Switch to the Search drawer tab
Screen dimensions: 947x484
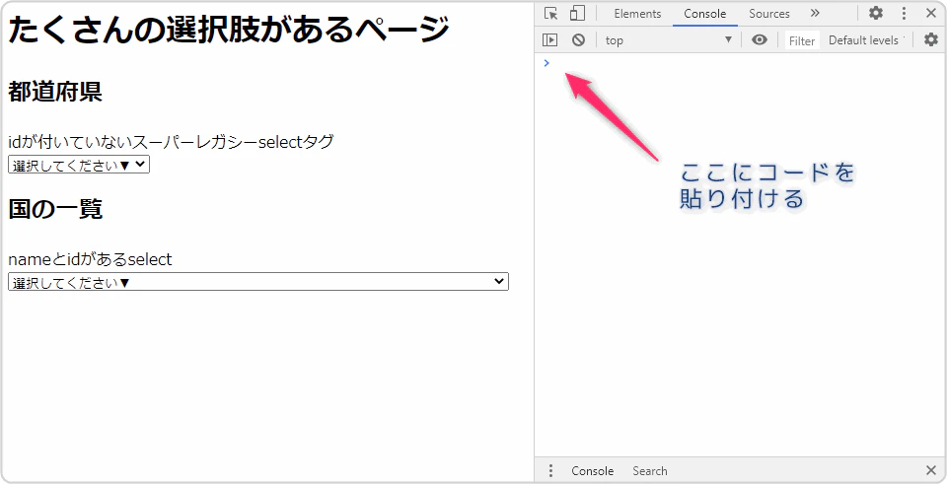pyautogui.click(x=650, y=471)
